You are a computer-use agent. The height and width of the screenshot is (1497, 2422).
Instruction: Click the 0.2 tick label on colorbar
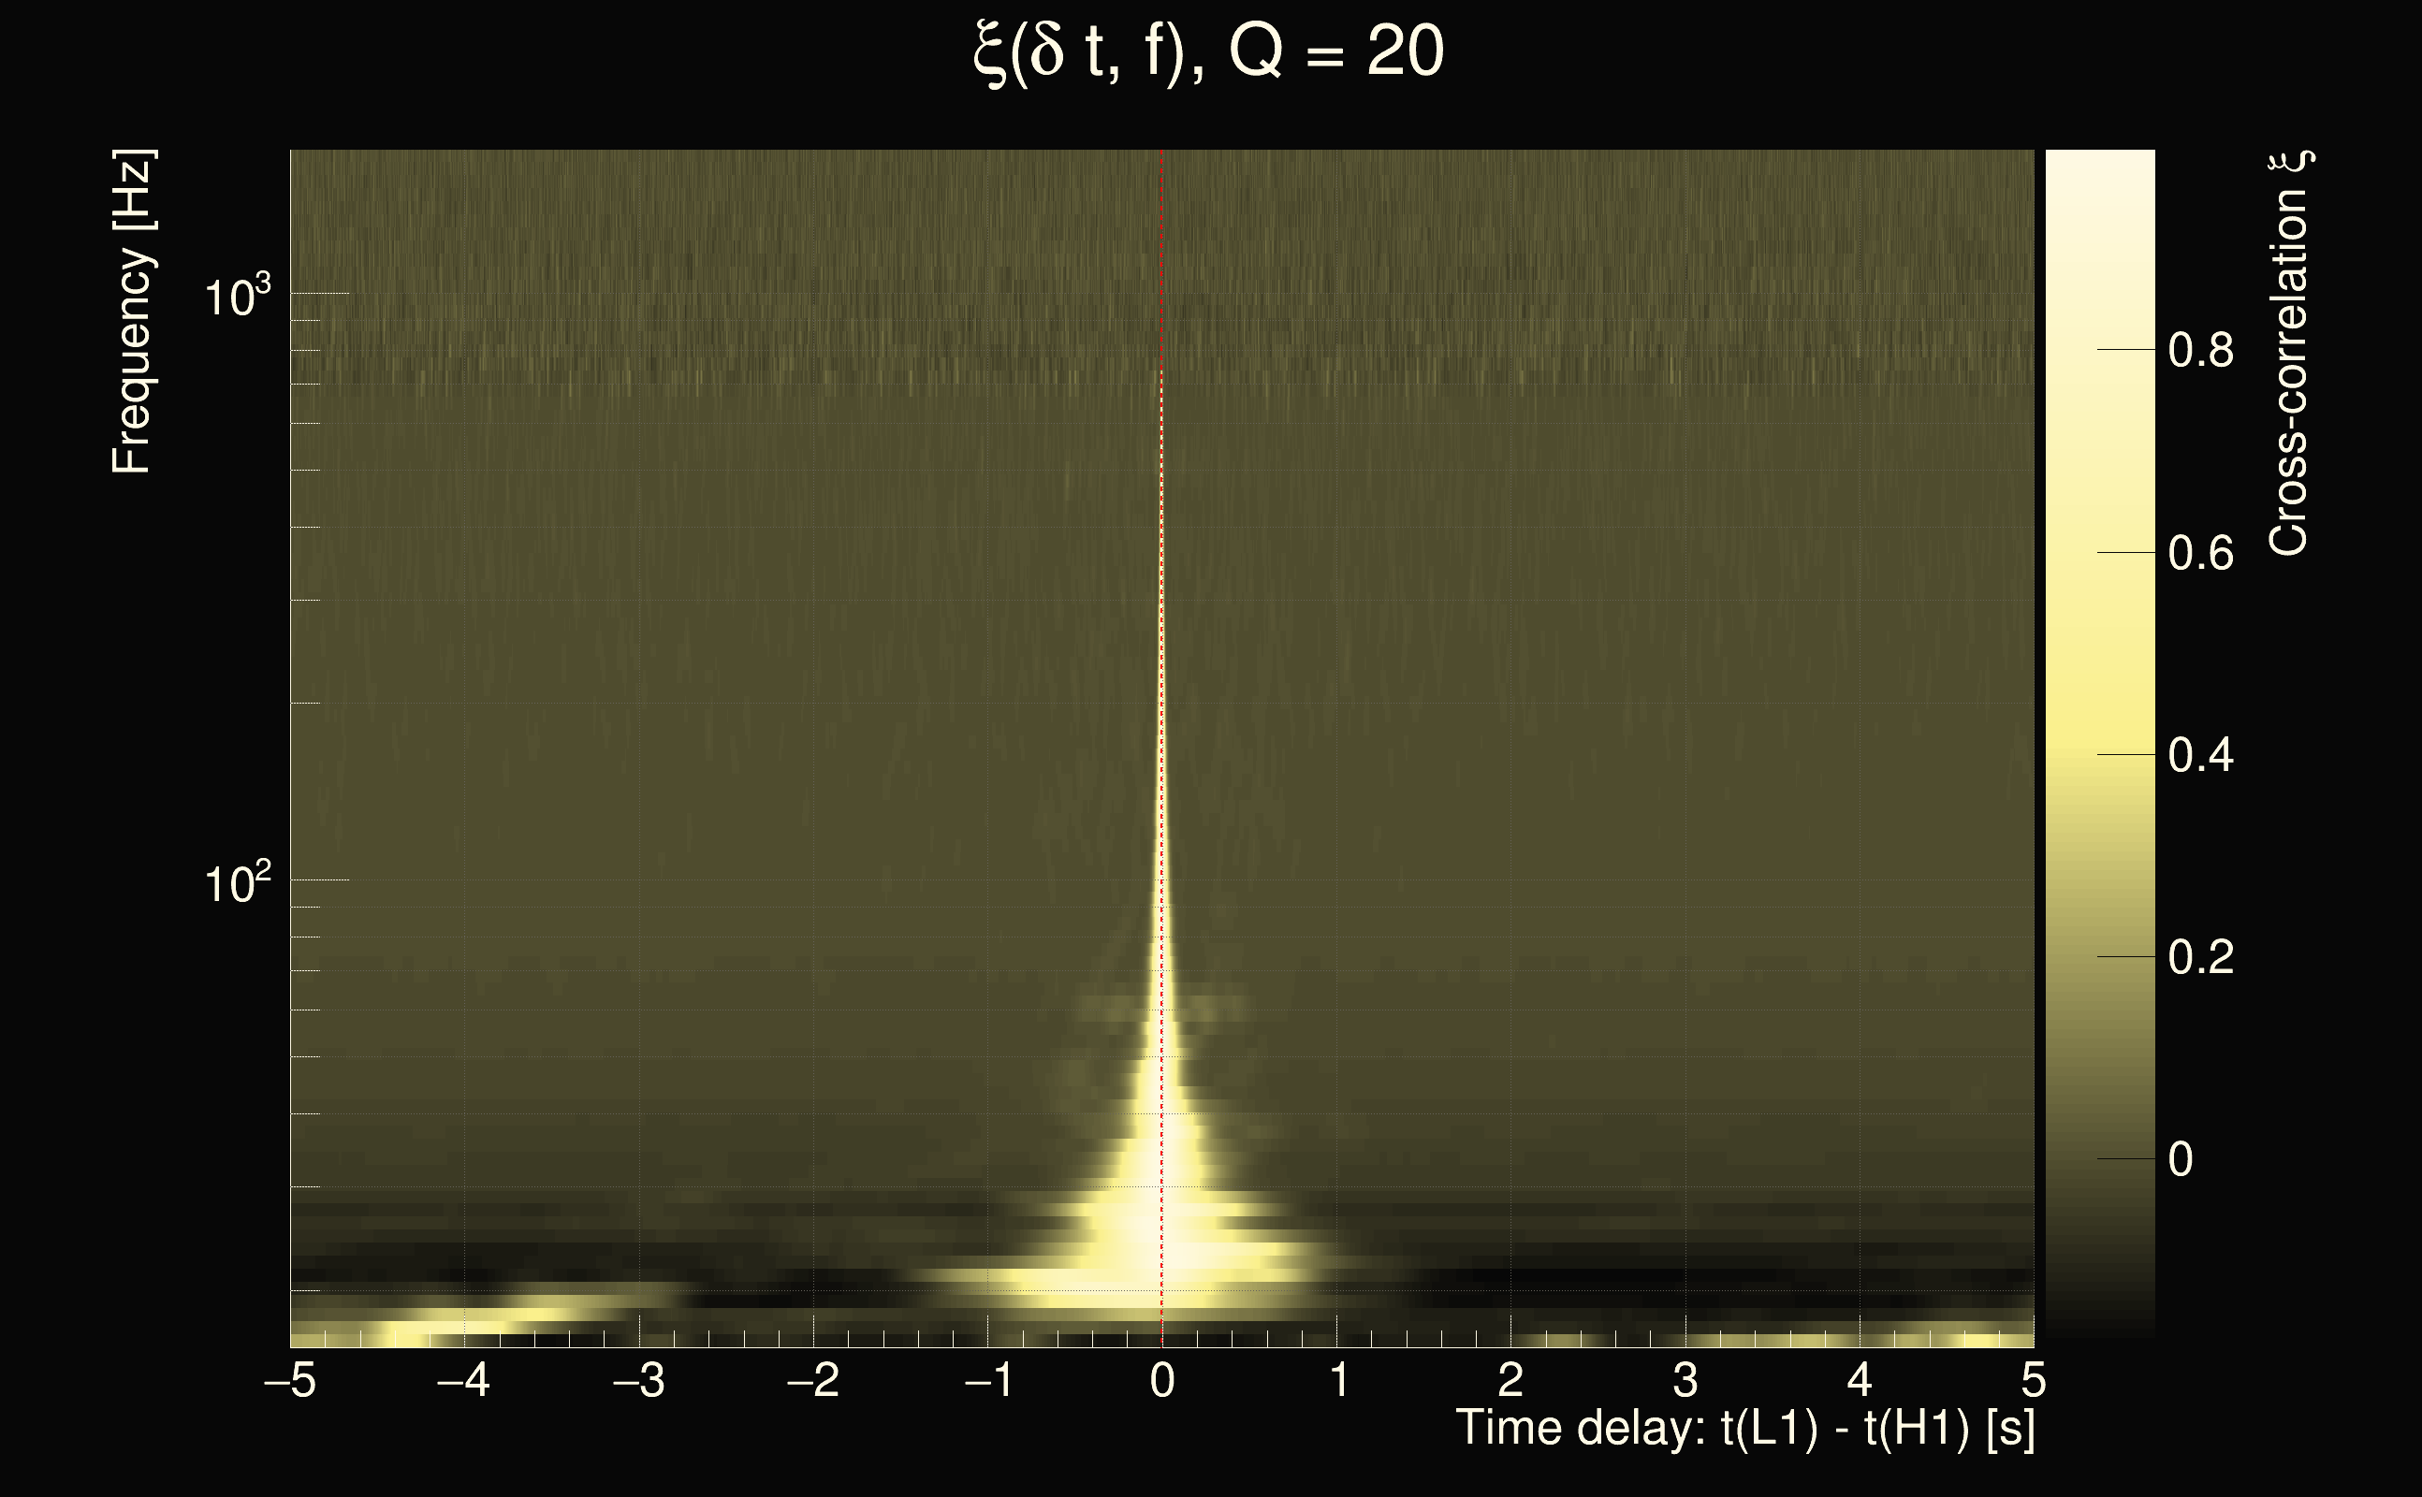2200,957
